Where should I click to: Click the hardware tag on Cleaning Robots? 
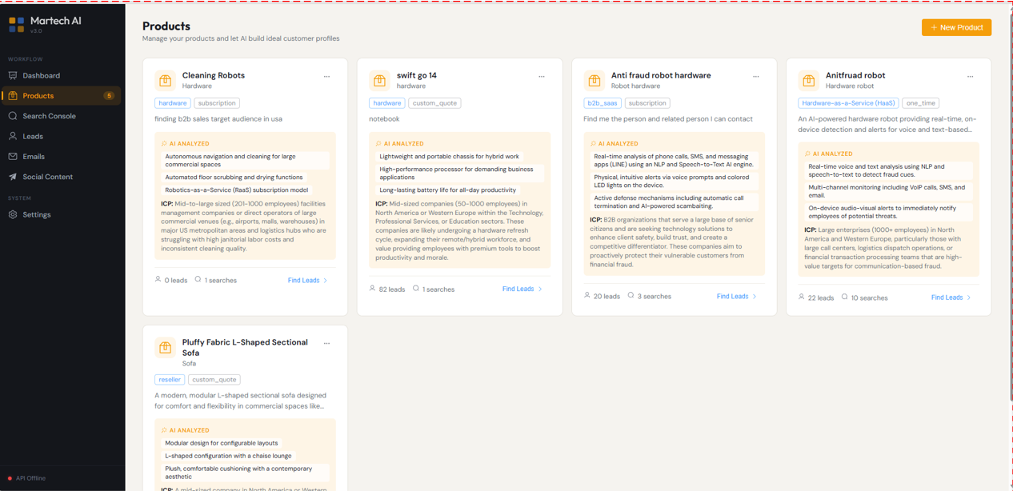(x=173, y=103)
